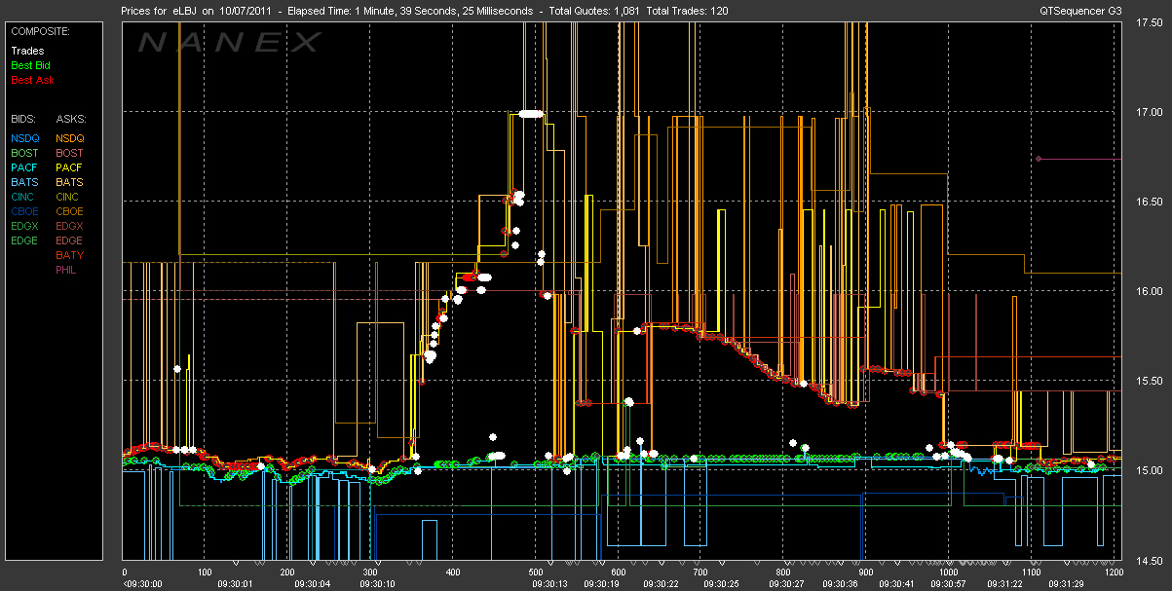
Task: Click the sequence number 700 axis label
Action: point(700,573)
